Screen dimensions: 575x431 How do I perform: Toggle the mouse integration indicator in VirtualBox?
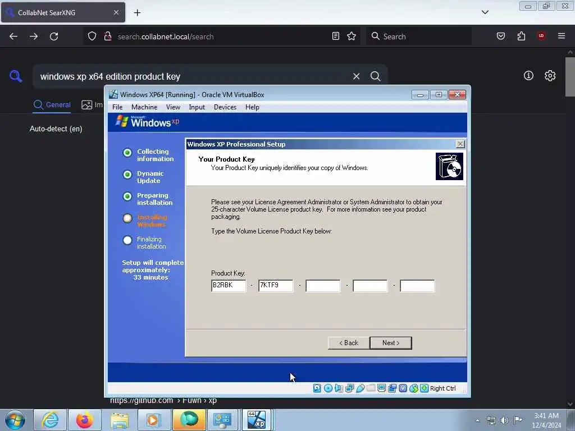click(x=414, y=388)
